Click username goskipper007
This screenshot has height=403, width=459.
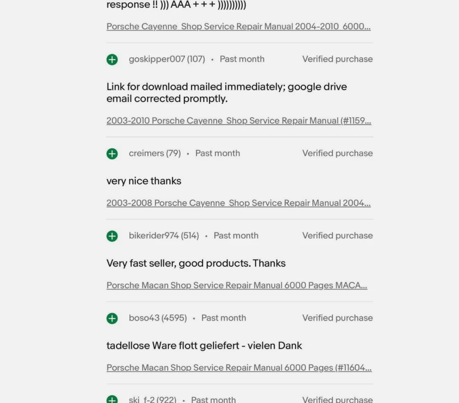point(157,59)
